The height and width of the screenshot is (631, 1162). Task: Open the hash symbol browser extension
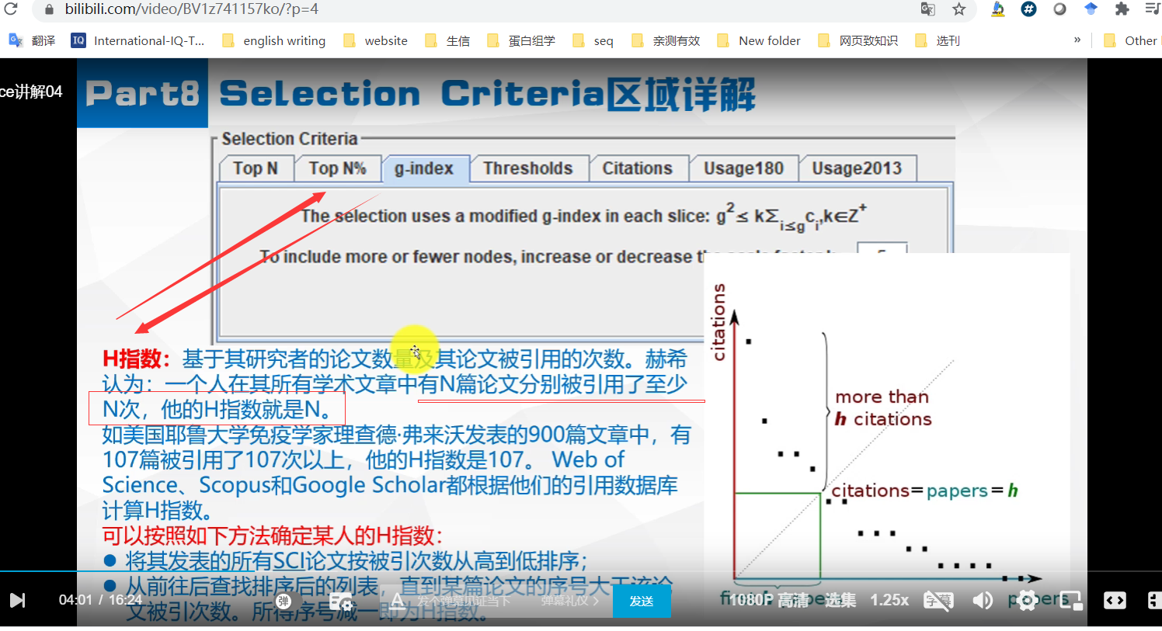click(1029, 9)
